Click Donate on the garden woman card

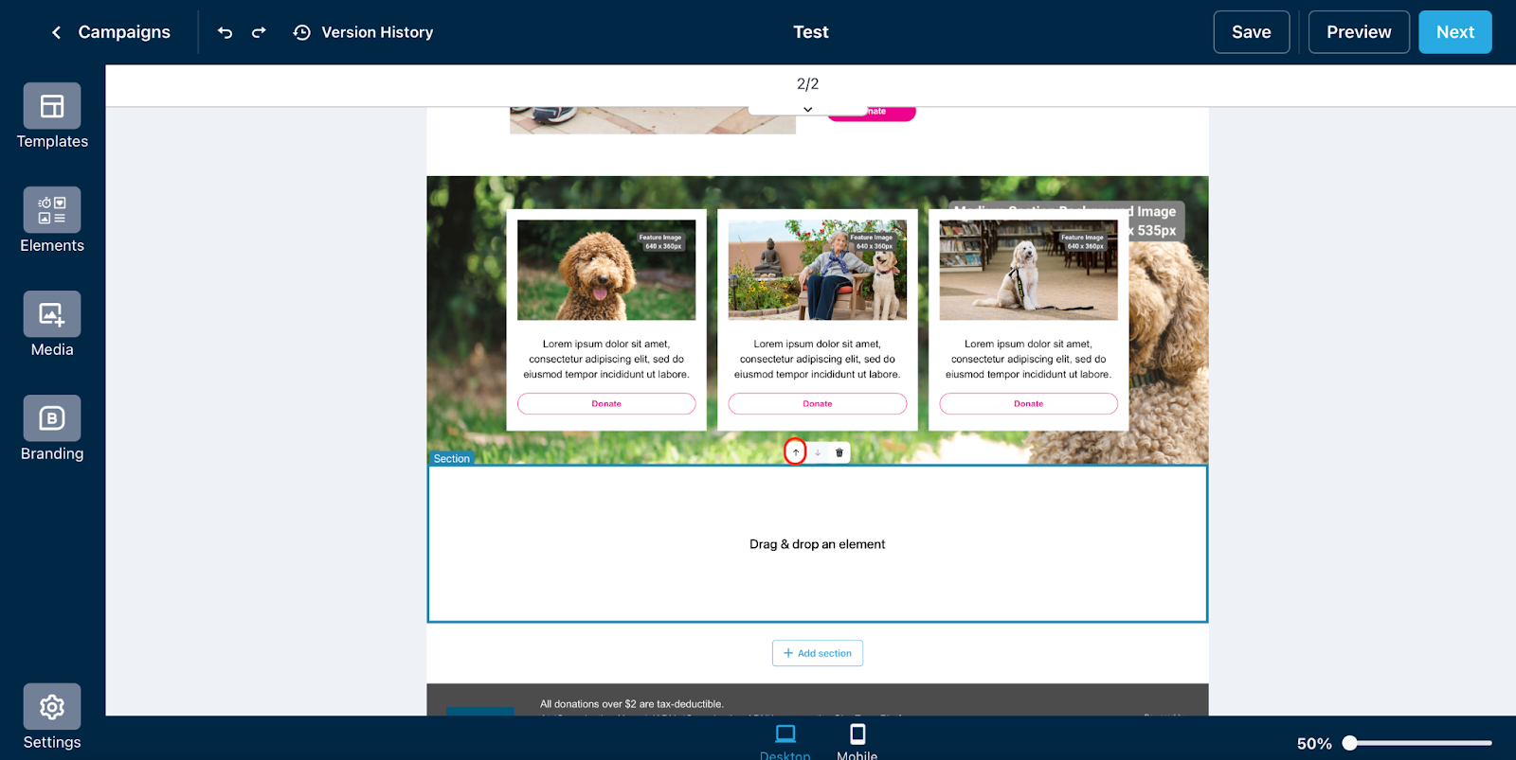click(x=818, y=404)
